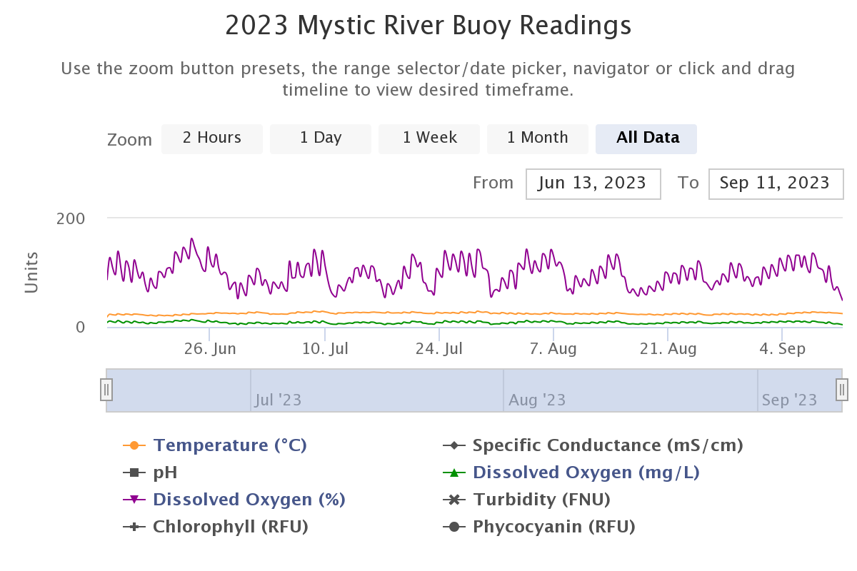Image resolution: width=857 pixels, height=571 pixels.
Task: Click the orange Temperature legend marker icon
Action: point(131,445)
